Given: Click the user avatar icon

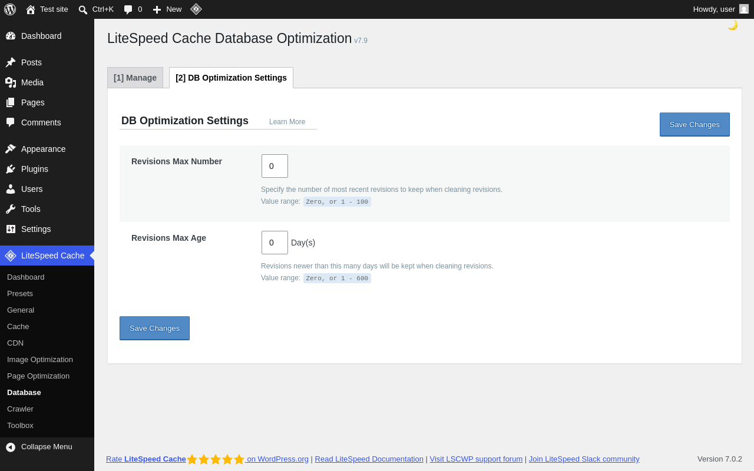Looking at the screenshot, I should pyautogui.click(x=744, y=9).
